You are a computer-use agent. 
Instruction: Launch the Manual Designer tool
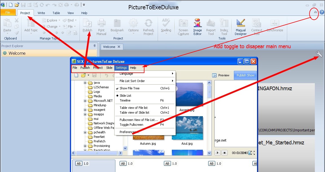(x=240, y=27)
